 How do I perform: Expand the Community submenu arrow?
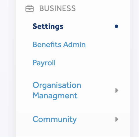pyautogui.click(x=117, y=119)
